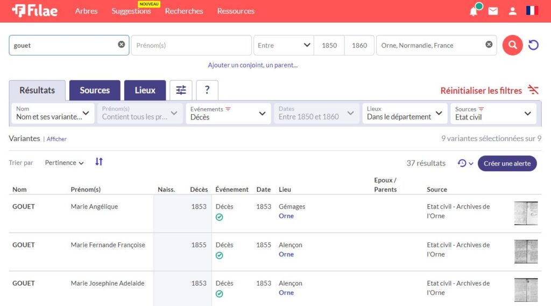Expand the Evénements Décès filter dropdown
The height and width of the screenshot is (306, 551).
[229, 113]
